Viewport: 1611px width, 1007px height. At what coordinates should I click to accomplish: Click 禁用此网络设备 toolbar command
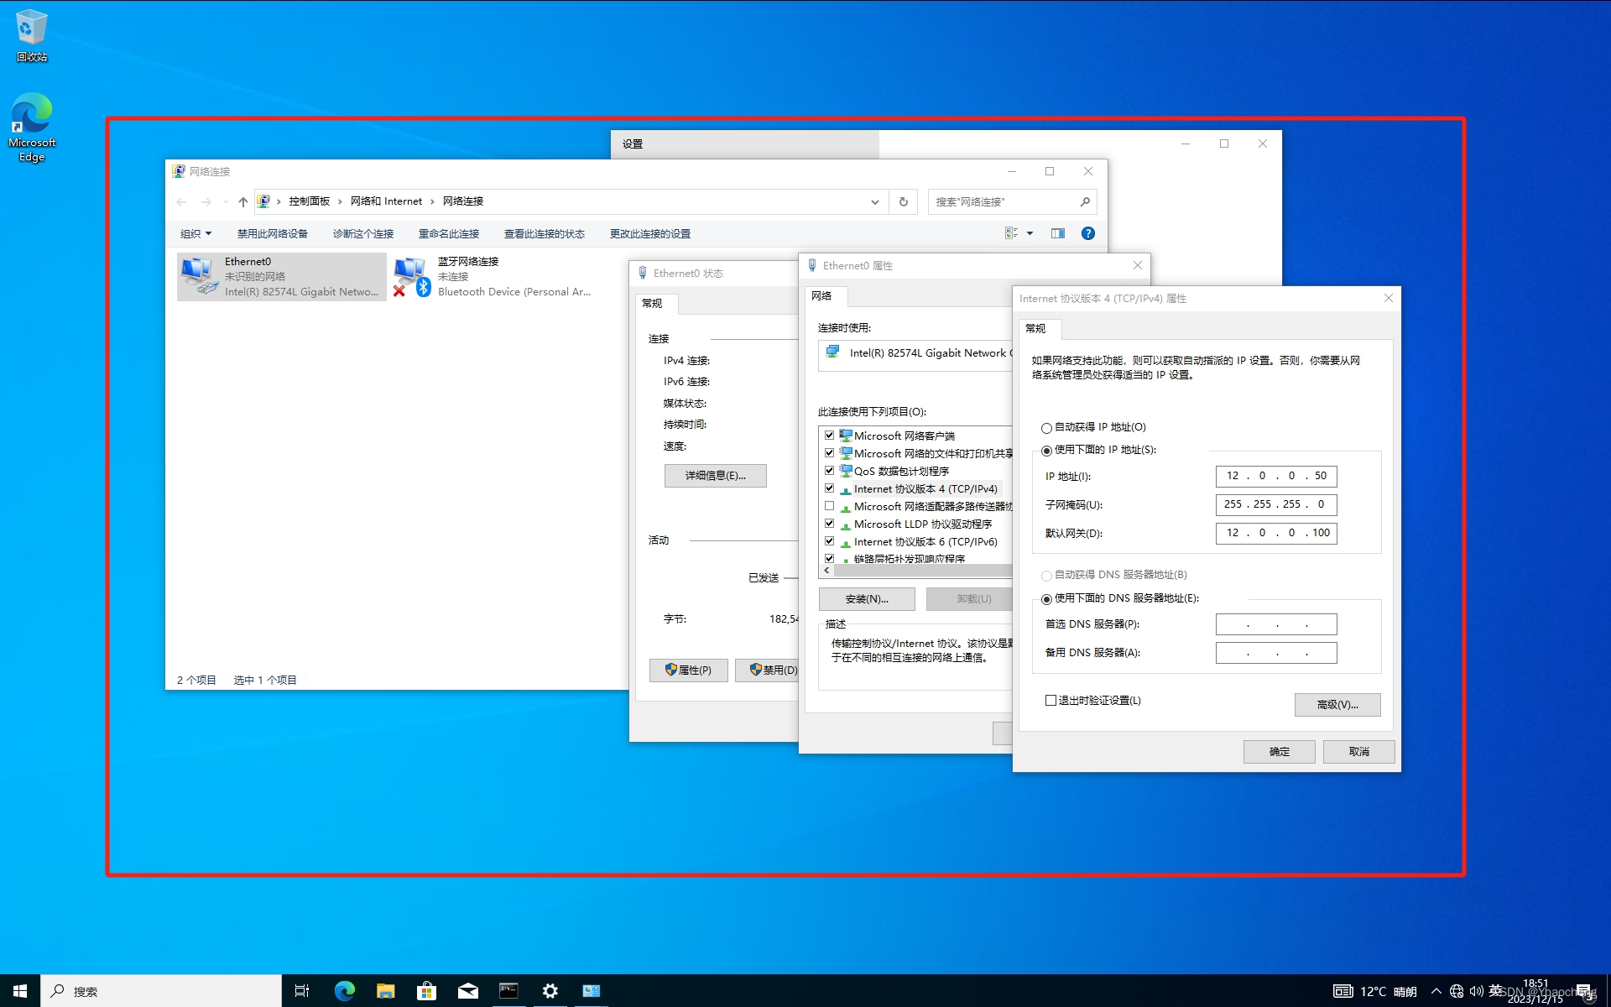272,233
